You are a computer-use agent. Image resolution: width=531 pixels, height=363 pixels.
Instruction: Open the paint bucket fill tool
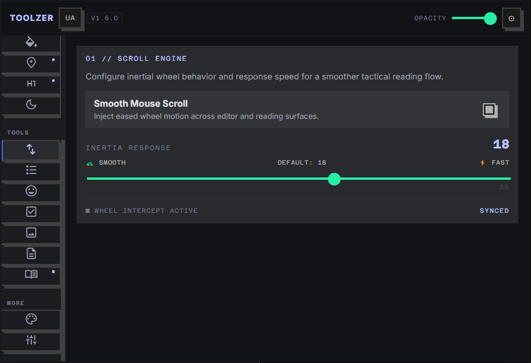pos(31,43)
